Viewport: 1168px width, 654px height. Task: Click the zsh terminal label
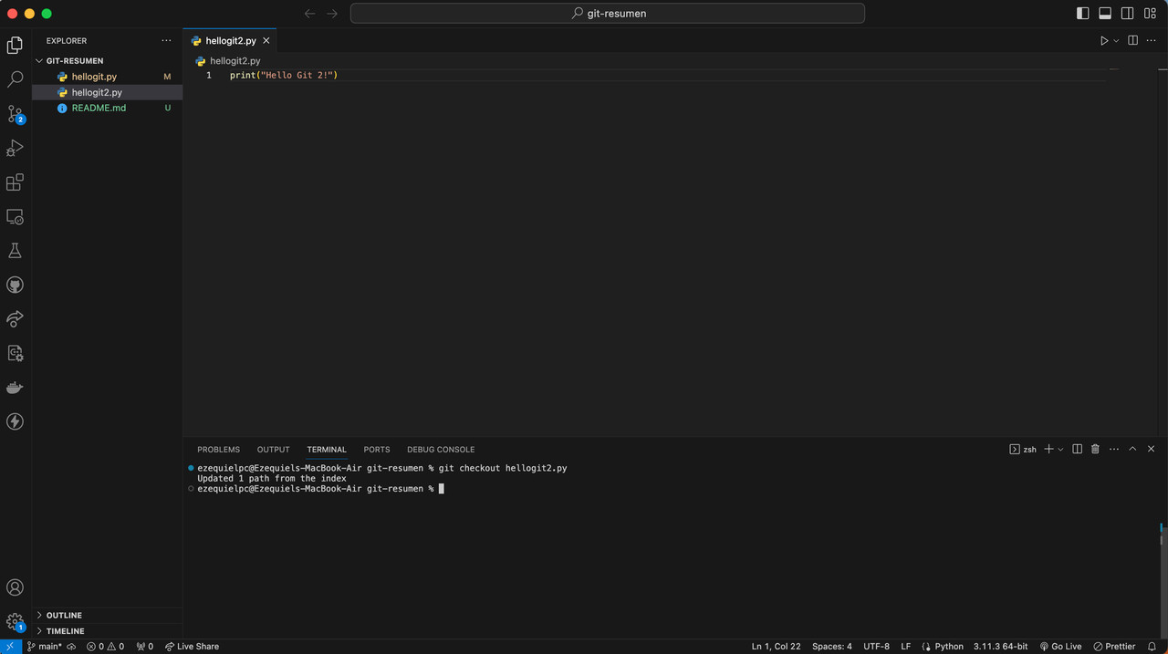click(x=1023, y=450)
